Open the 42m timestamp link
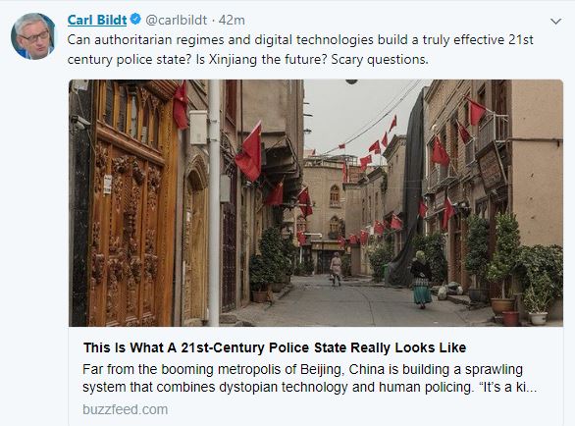575x426 pixels. [x=232, y=20]
